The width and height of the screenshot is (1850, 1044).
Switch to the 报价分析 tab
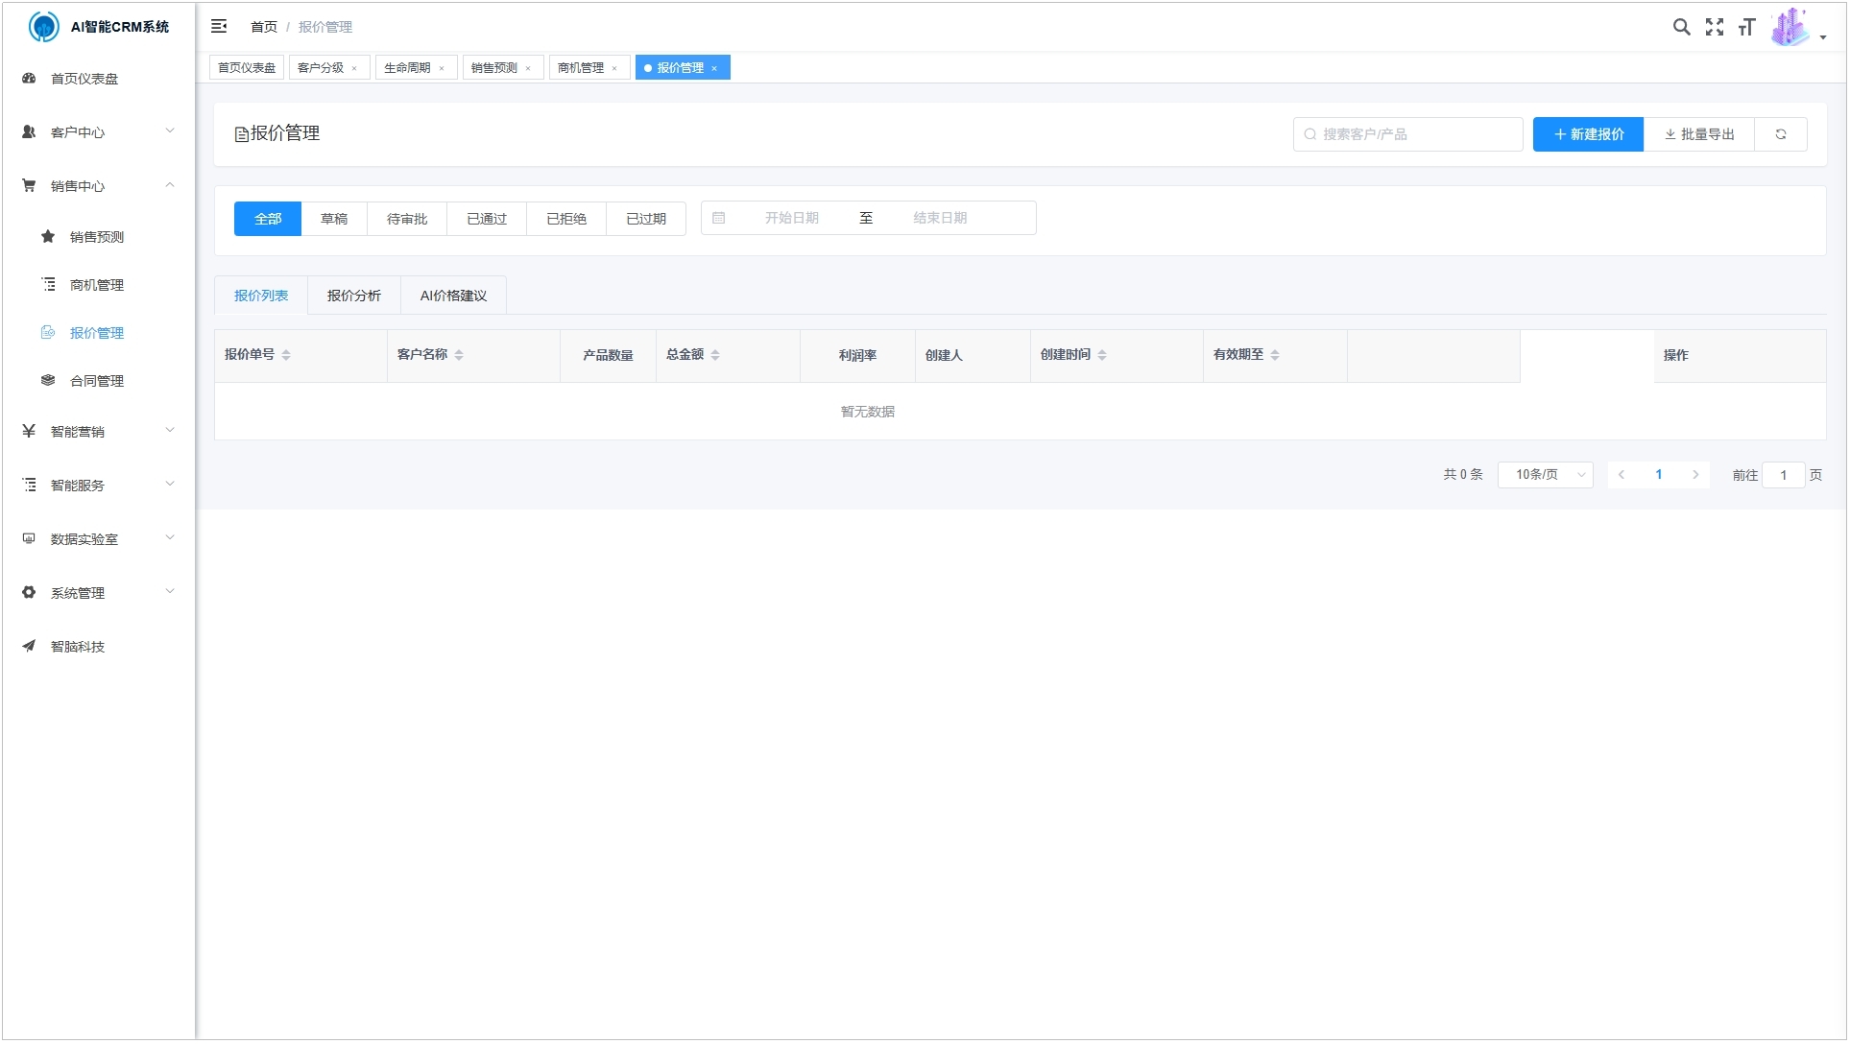click(354, 296)
